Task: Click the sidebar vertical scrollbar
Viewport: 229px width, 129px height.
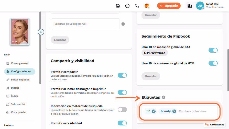Action: click(x=40, y=48)
